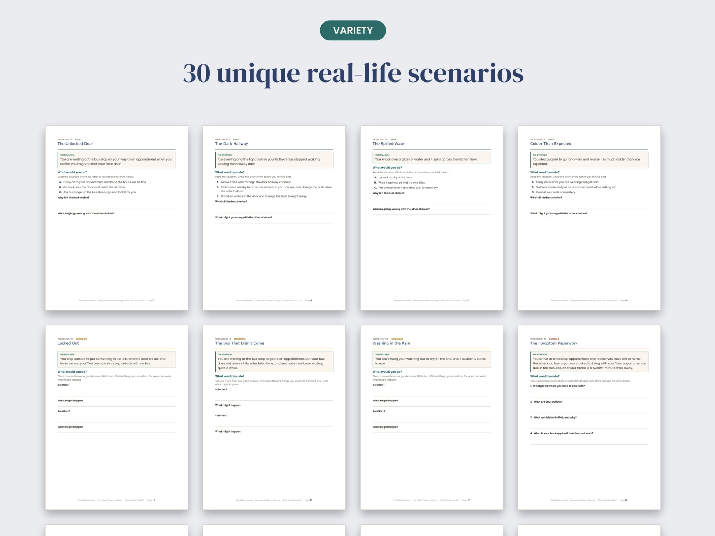Viewport: 715px width, 536px height.
Task: Click the situation text about the door locking behind you
Action: (113, 361)
